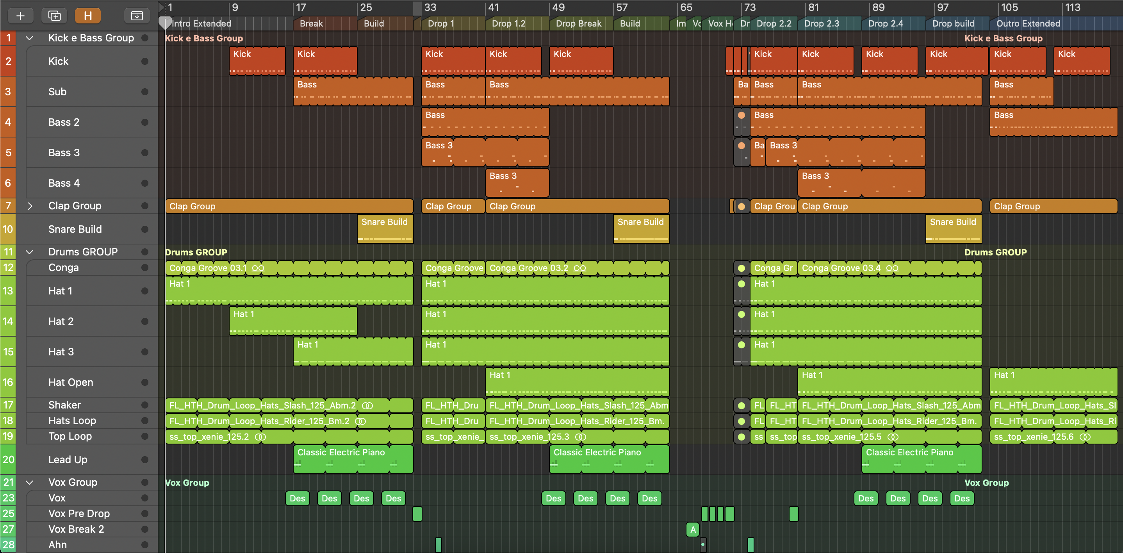Select the Drop 2.3 arrangement marker
The width and height of the screenshot is (1123, 553).
[x=830, y=23]
